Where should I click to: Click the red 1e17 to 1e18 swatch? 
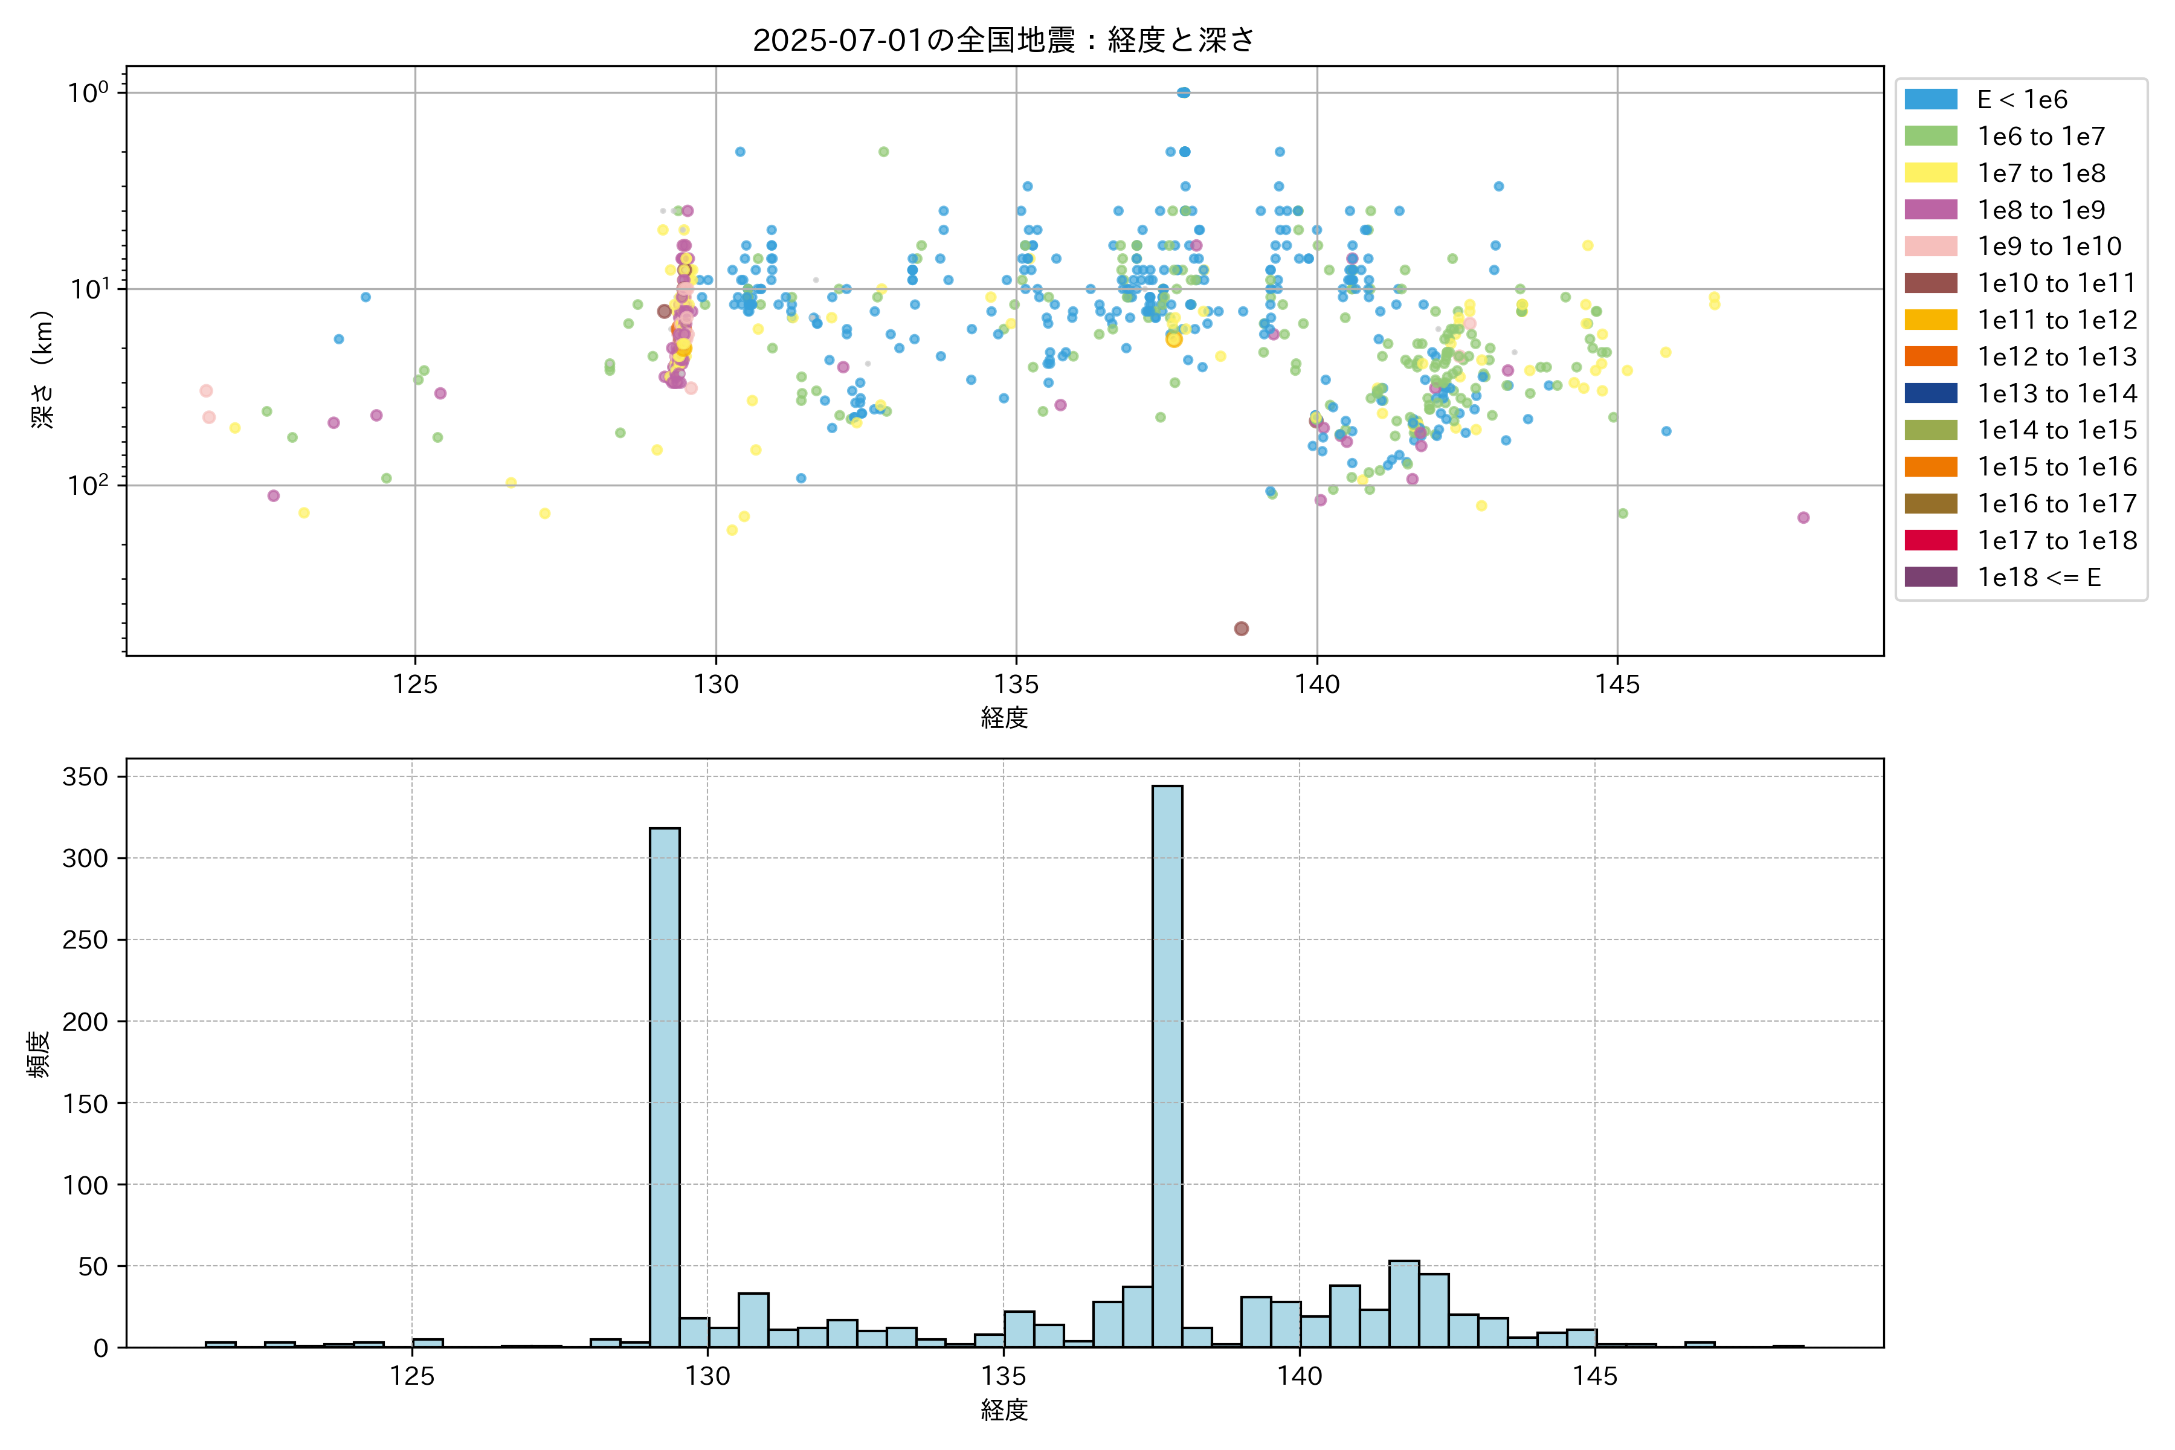pyautogui.click(x=1931, y=540)
